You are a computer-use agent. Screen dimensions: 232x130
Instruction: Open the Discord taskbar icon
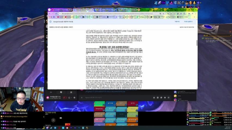point(47,128)
